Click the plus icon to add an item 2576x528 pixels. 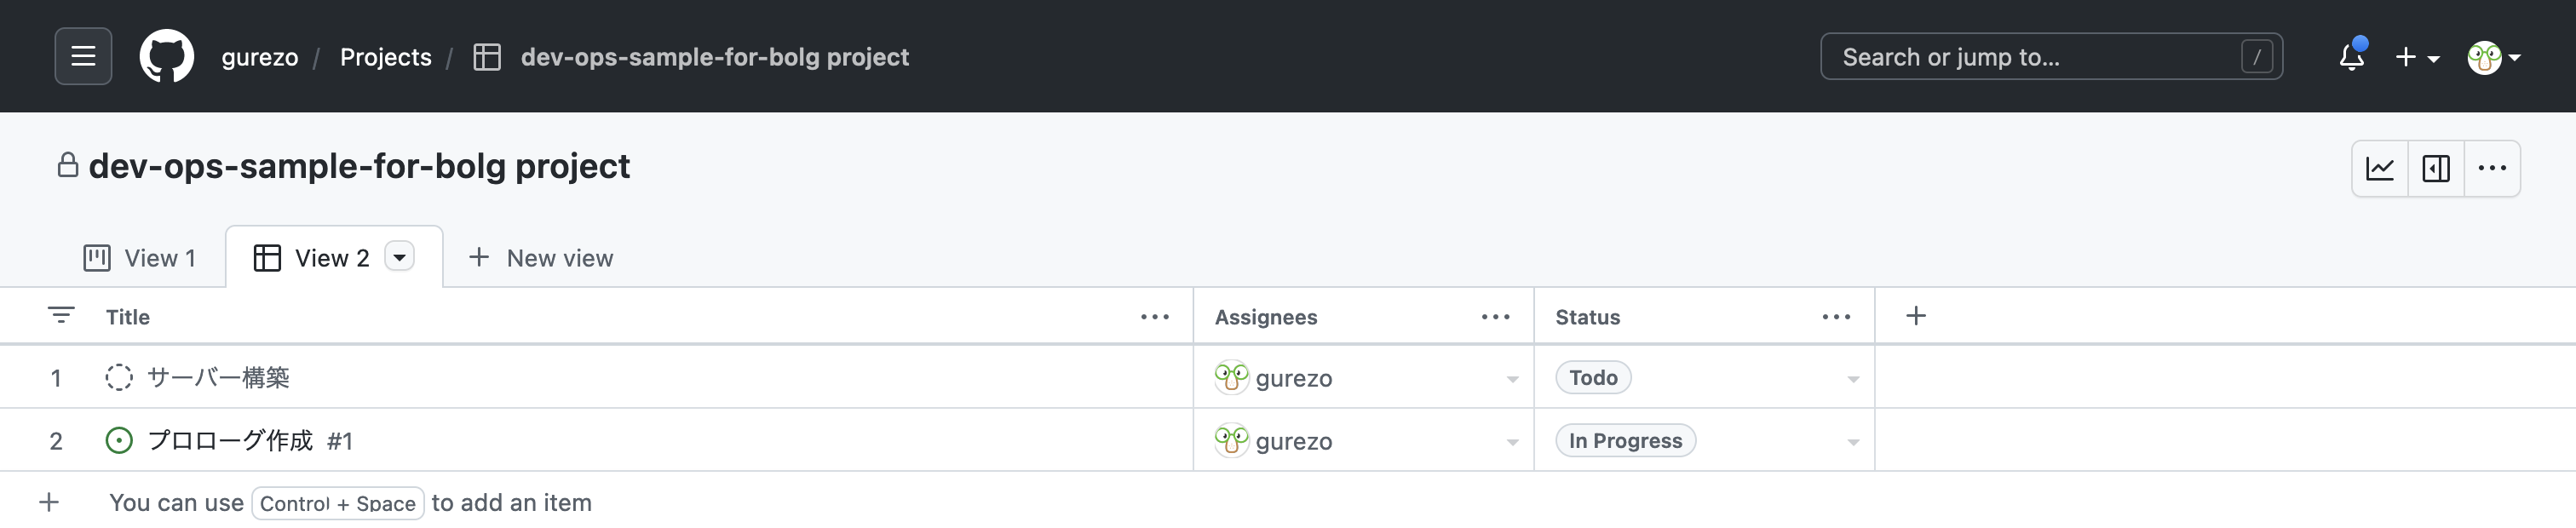coord(49,502)
